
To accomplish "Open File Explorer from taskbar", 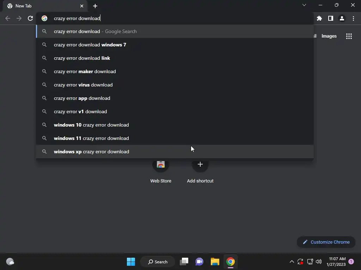I will coord(215,262).
